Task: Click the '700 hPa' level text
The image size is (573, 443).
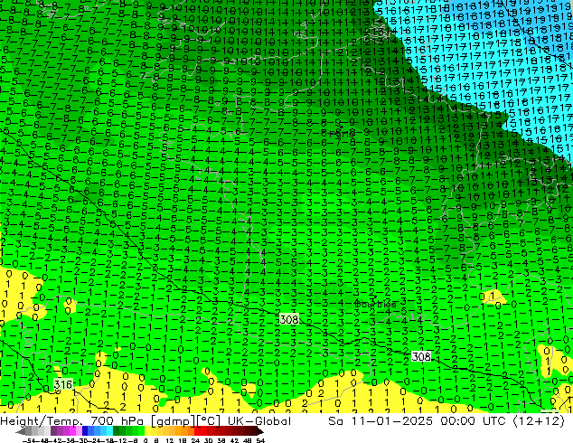Action: 117,421
